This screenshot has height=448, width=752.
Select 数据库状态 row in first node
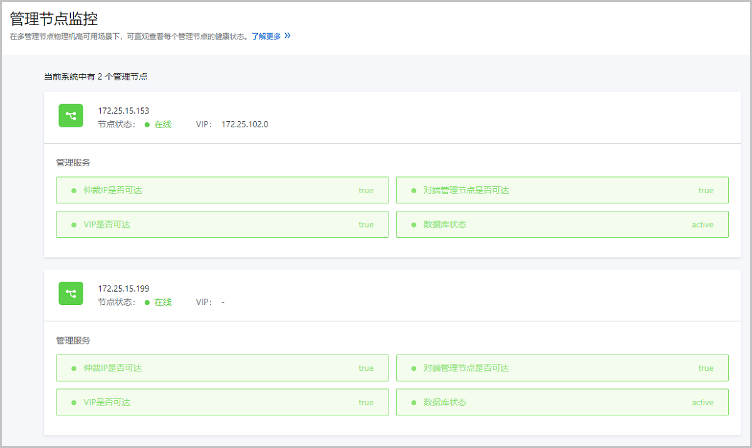click(561, 225)
